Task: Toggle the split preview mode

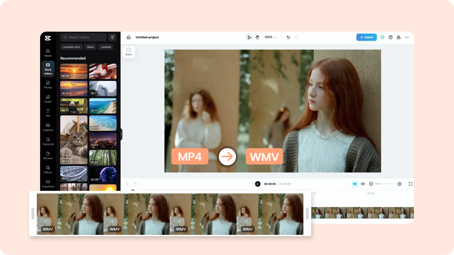Action: (363, 184)
